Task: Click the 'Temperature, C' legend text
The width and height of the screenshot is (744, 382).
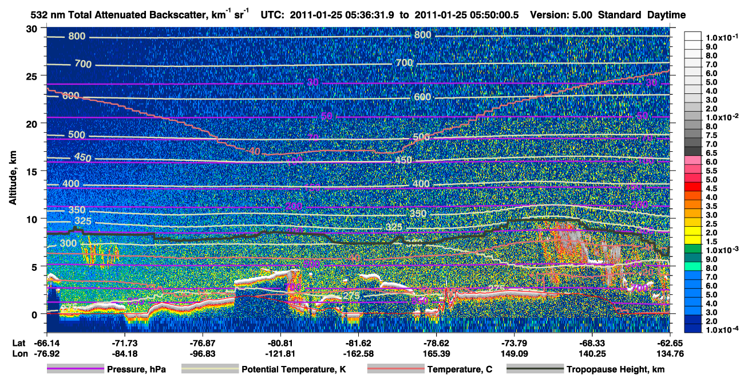Action: tap(460, 370)
